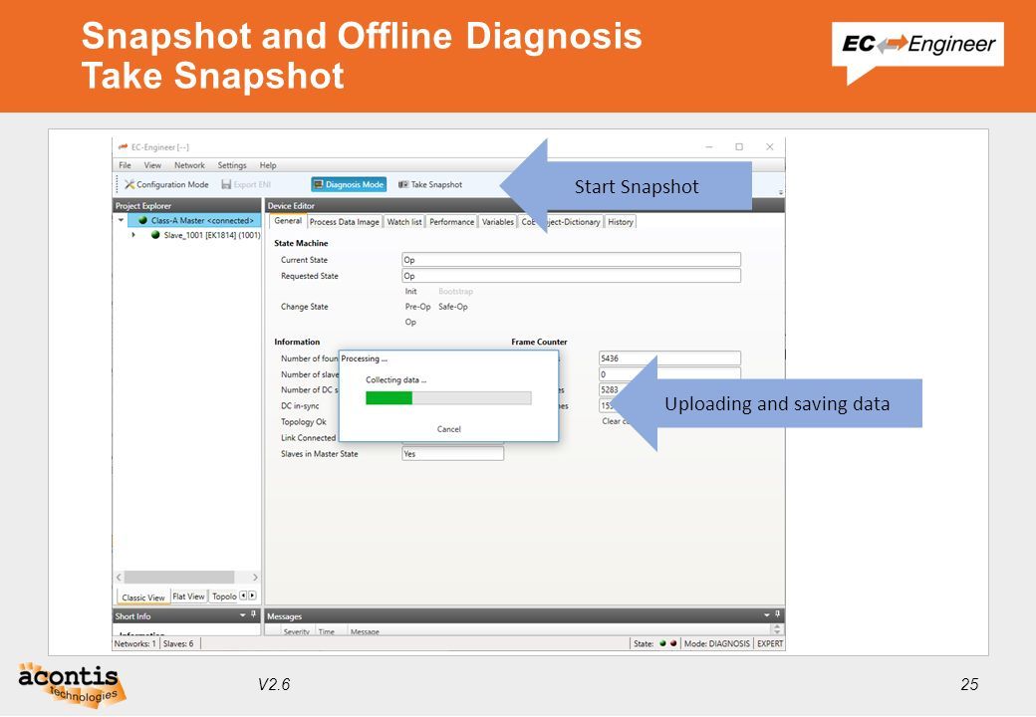Screen dimensions: 1036x717
Task: Expand the Slave_1001 tree node
Action: click(x=133, y=235)
